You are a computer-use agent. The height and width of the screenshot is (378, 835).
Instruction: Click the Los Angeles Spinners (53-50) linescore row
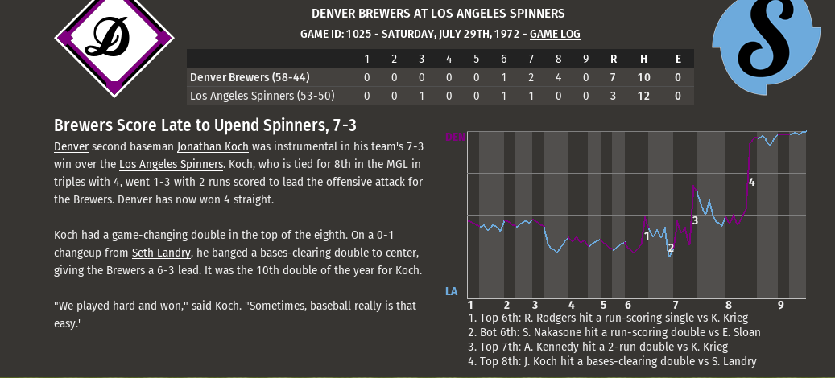(x=264, y=96)
